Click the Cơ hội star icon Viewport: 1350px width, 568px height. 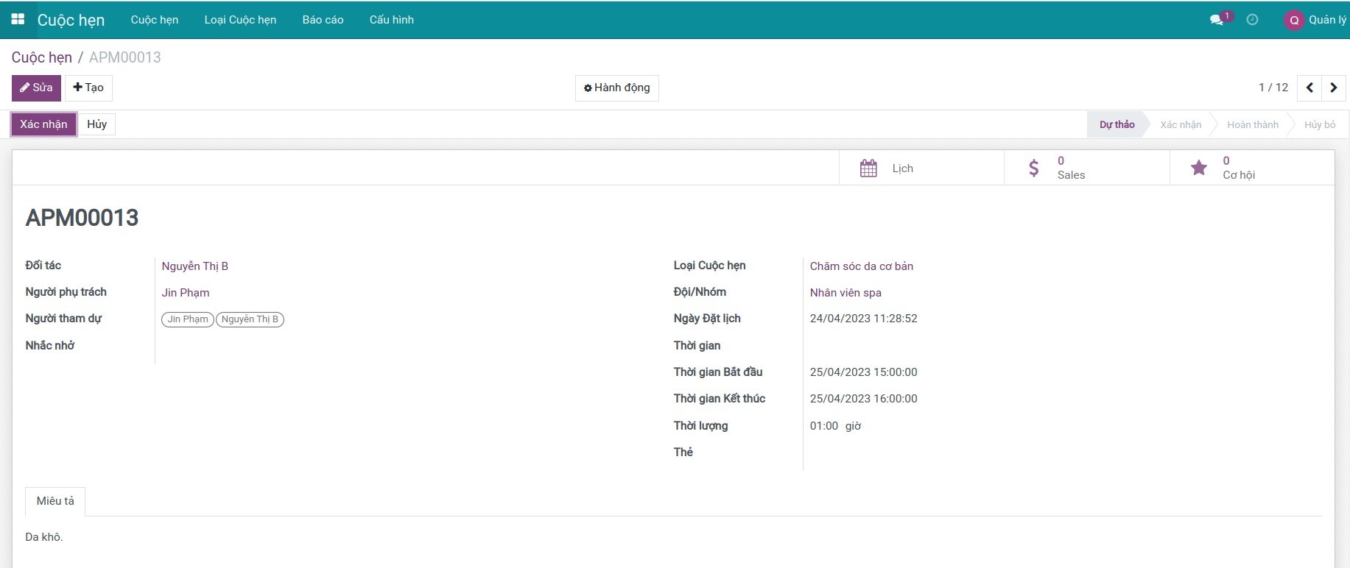pyautogui.click(x=1199, y=168)
